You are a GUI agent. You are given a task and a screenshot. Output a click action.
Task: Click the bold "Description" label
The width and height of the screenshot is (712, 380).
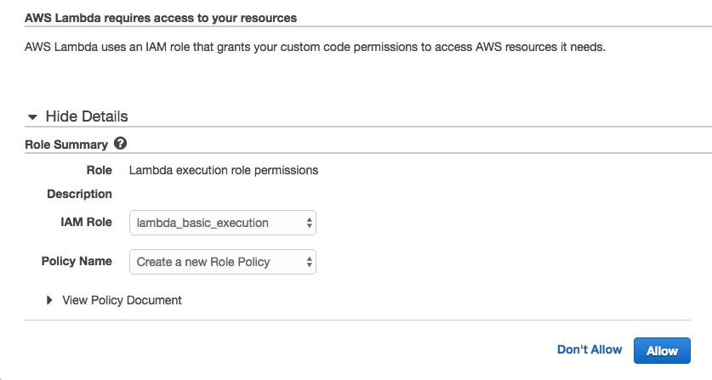coord(79,194)
